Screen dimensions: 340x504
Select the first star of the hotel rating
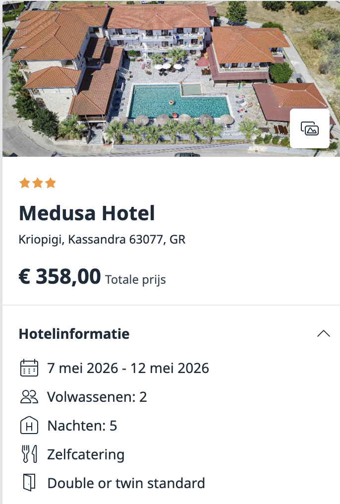pyautogui.click(x=24, y=183)
